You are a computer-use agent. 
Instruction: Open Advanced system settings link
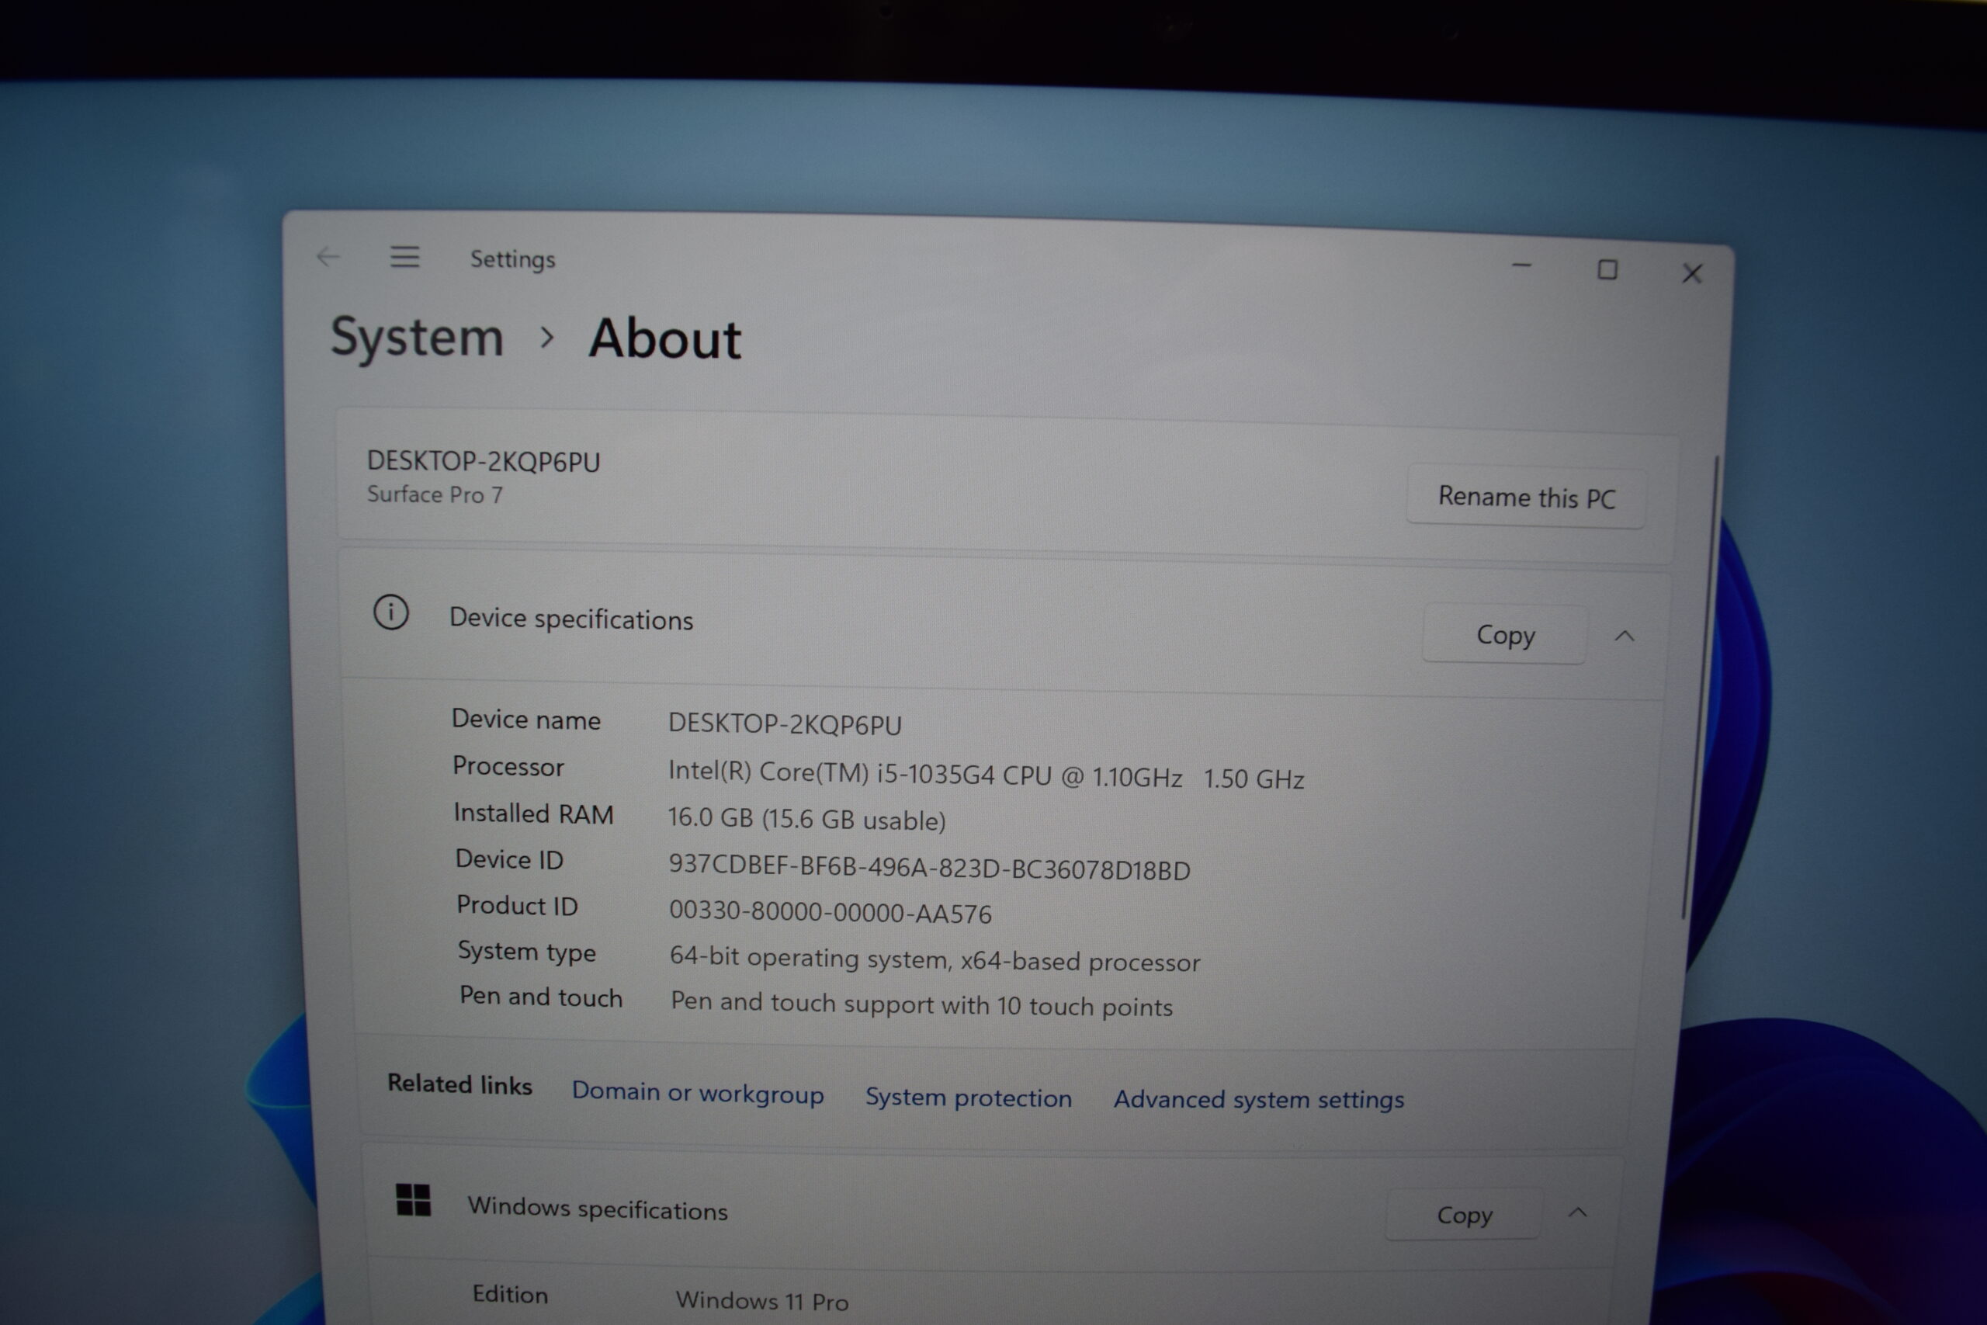pos(1259,1098)
